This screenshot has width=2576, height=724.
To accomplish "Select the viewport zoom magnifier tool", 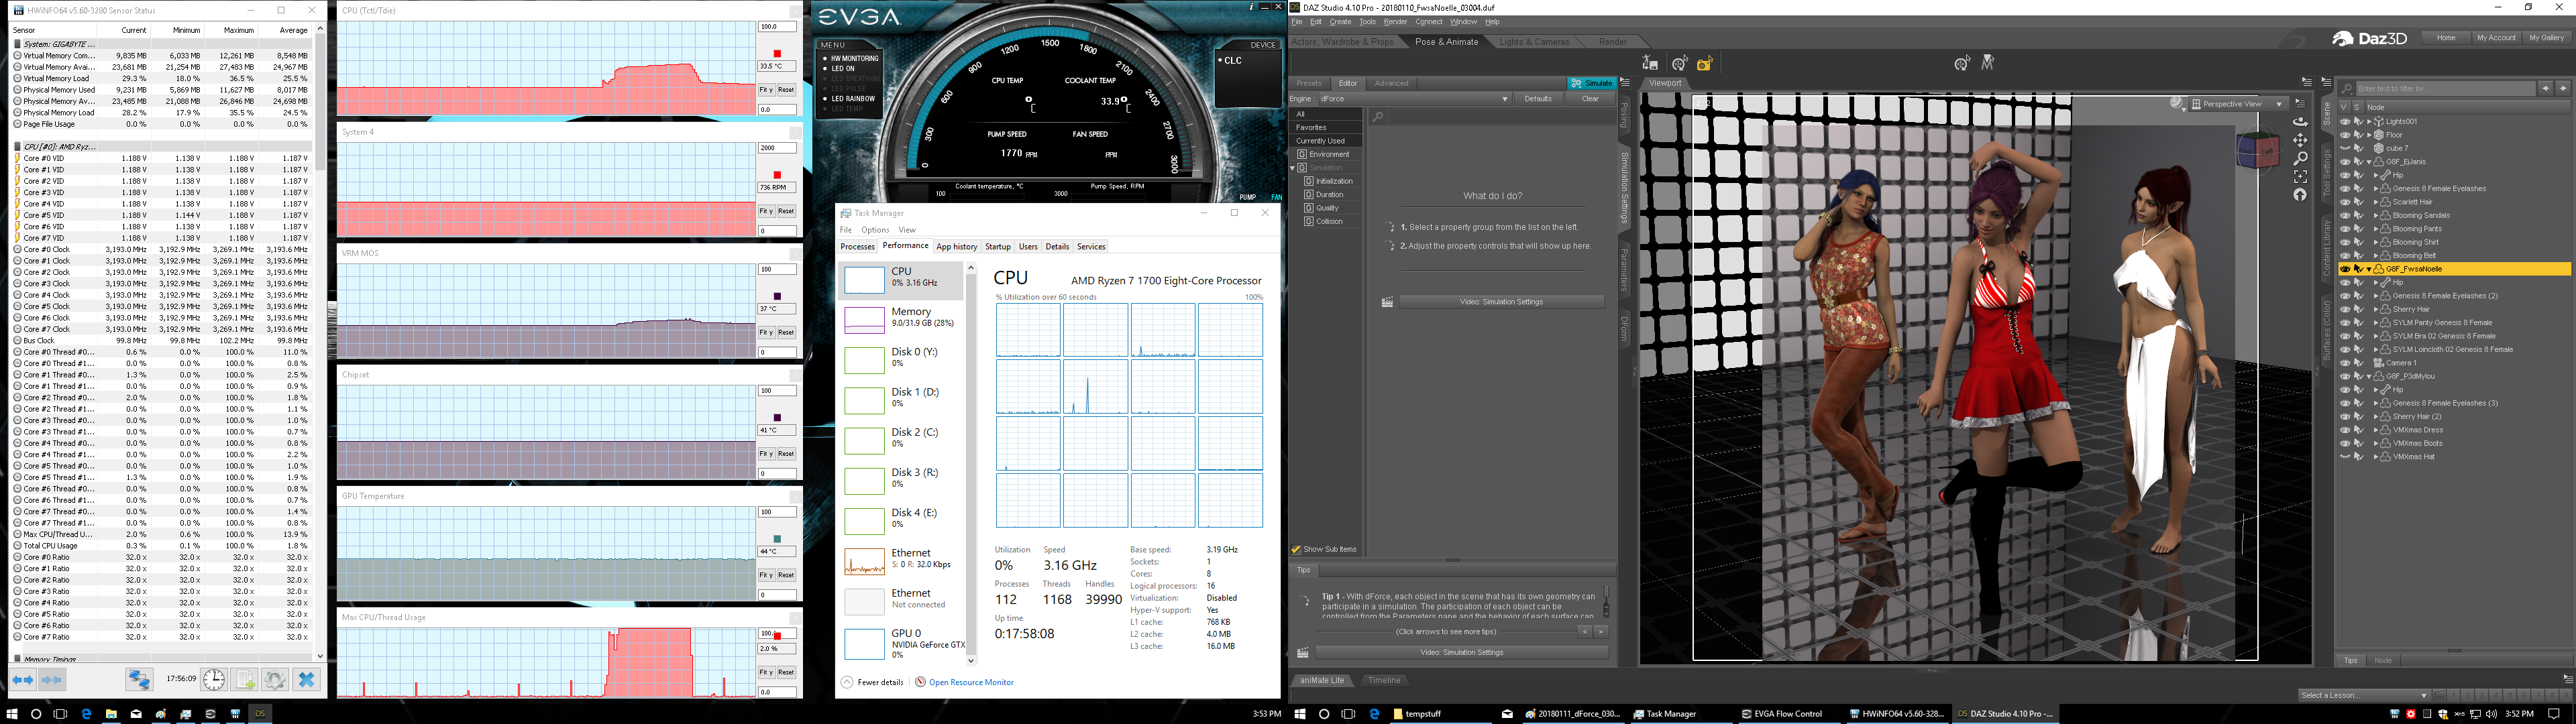I will pyautogui.click(x=2300, y=158).
